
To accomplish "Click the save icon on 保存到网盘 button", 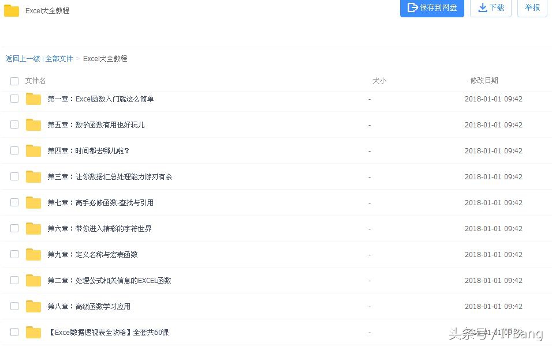I will pos(413,8).
